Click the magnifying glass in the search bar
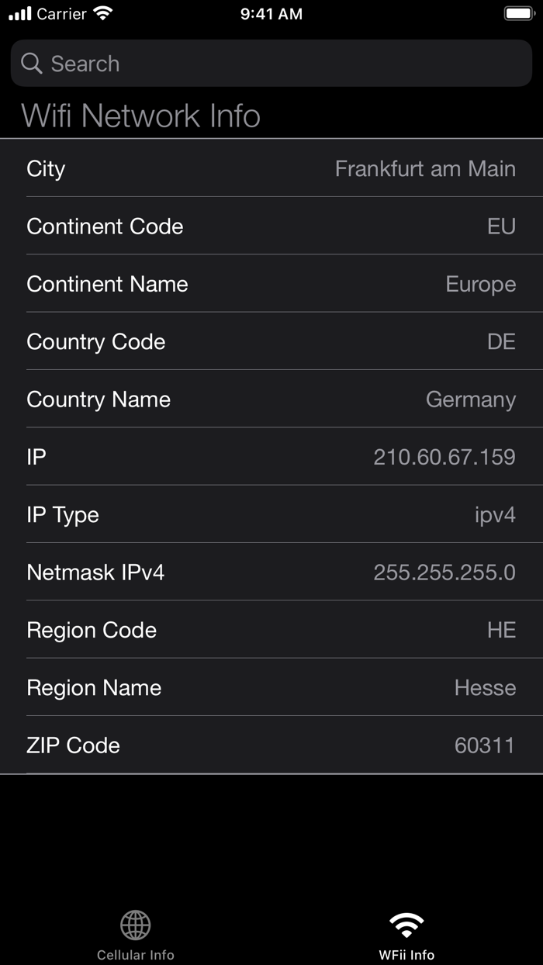 pyautogui.click(x=31, y=63)
